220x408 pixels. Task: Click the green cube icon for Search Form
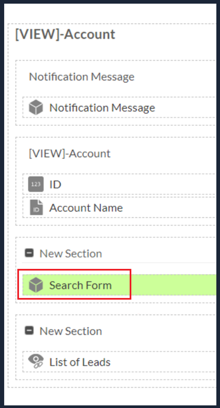point(36,285)
